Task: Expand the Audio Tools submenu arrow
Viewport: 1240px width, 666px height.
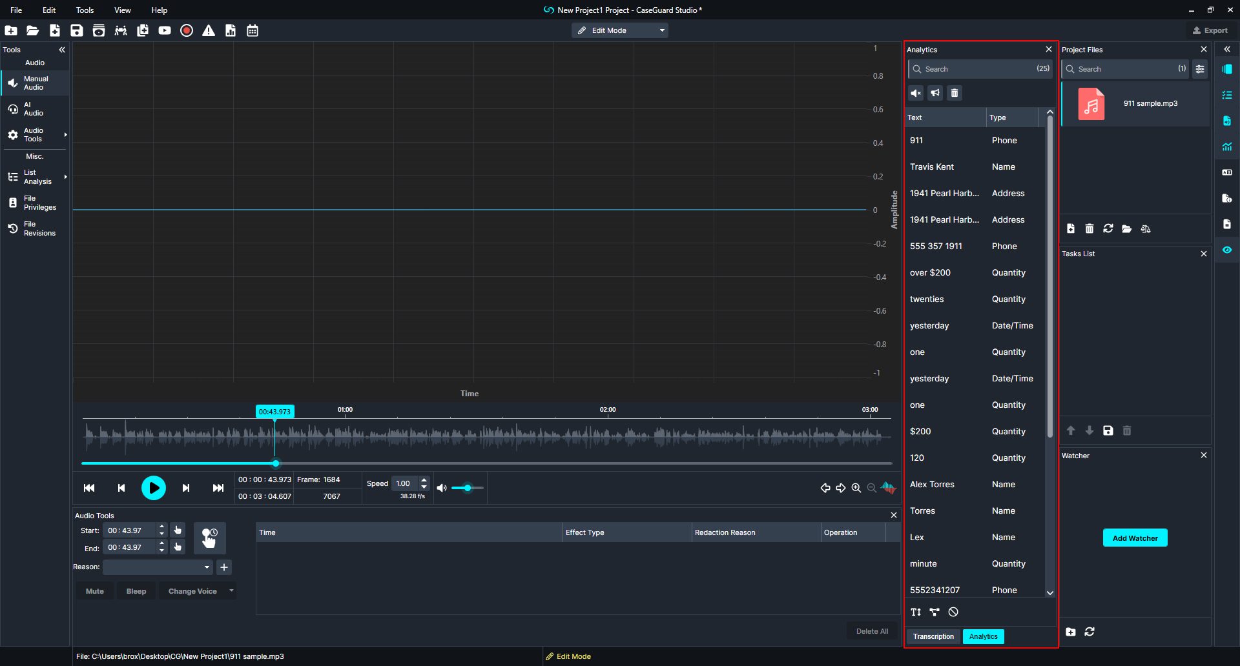Action: click(65, 135)
